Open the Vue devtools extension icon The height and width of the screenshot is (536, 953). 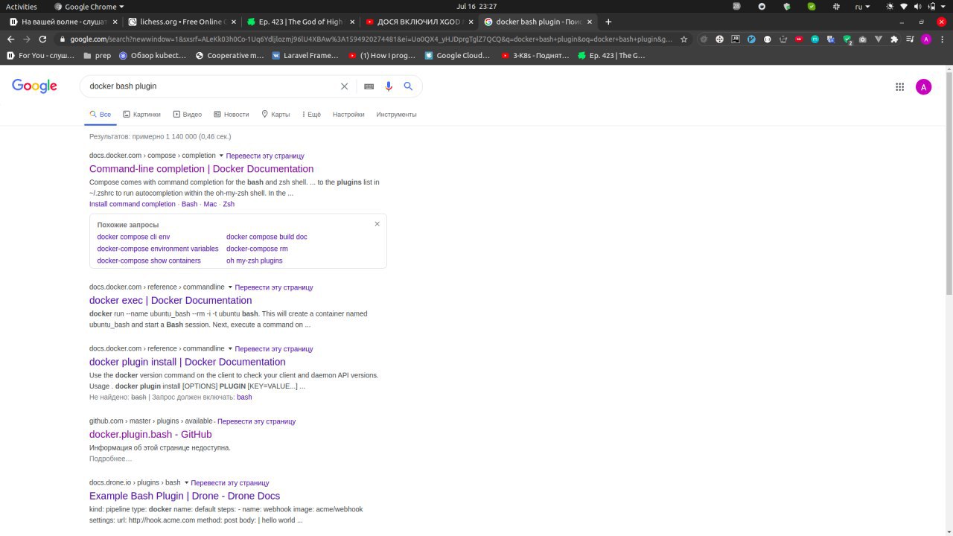pos(878,39)
